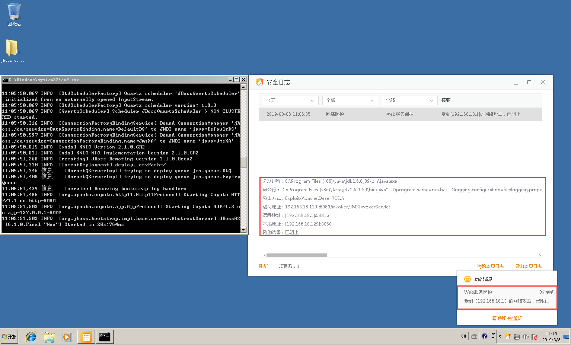Click 刷新 to refresh the log
The height and width of the screenshot is (345, 571).
[263, 266]
